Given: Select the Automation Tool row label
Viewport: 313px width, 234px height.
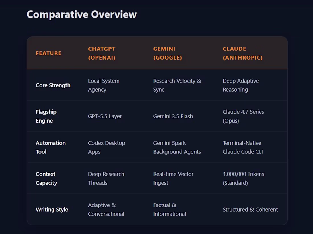Looking at the screenshot, I should 51,147.
